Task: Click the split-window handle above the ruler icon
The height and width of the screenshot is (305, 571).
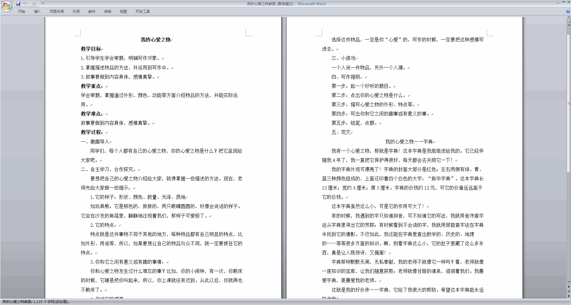Action: (569, 17)
